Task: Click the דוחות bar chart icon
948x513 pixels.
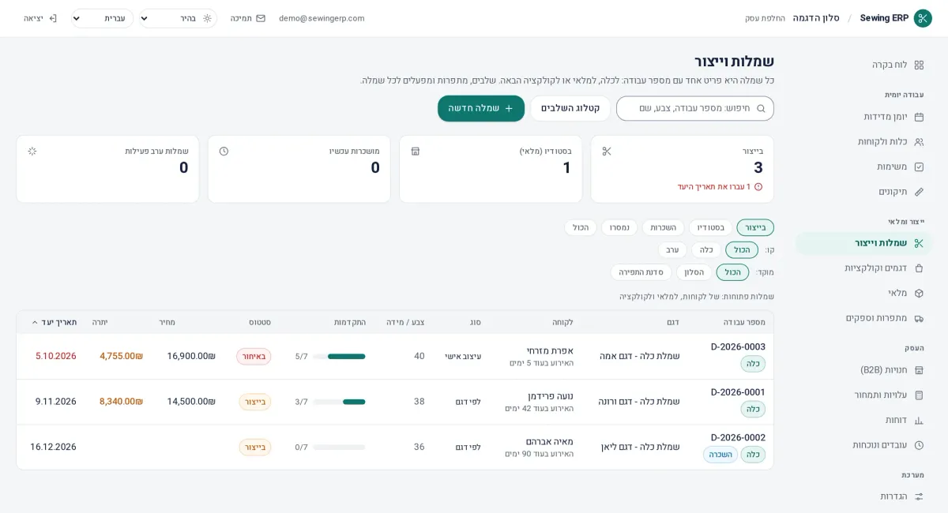Action: (919, 420)
